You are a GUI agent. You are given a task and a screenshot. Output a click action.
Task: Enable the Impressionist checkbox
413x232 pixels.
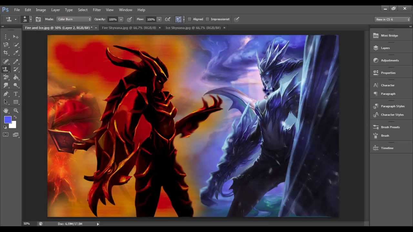pos(207,19)
